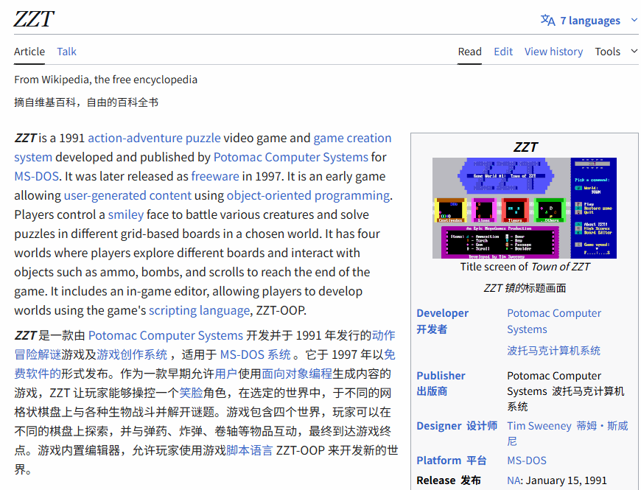Open the View history tab
Image resolution: width=641 pixels, height=490 pixels.
tap(553, 52)
